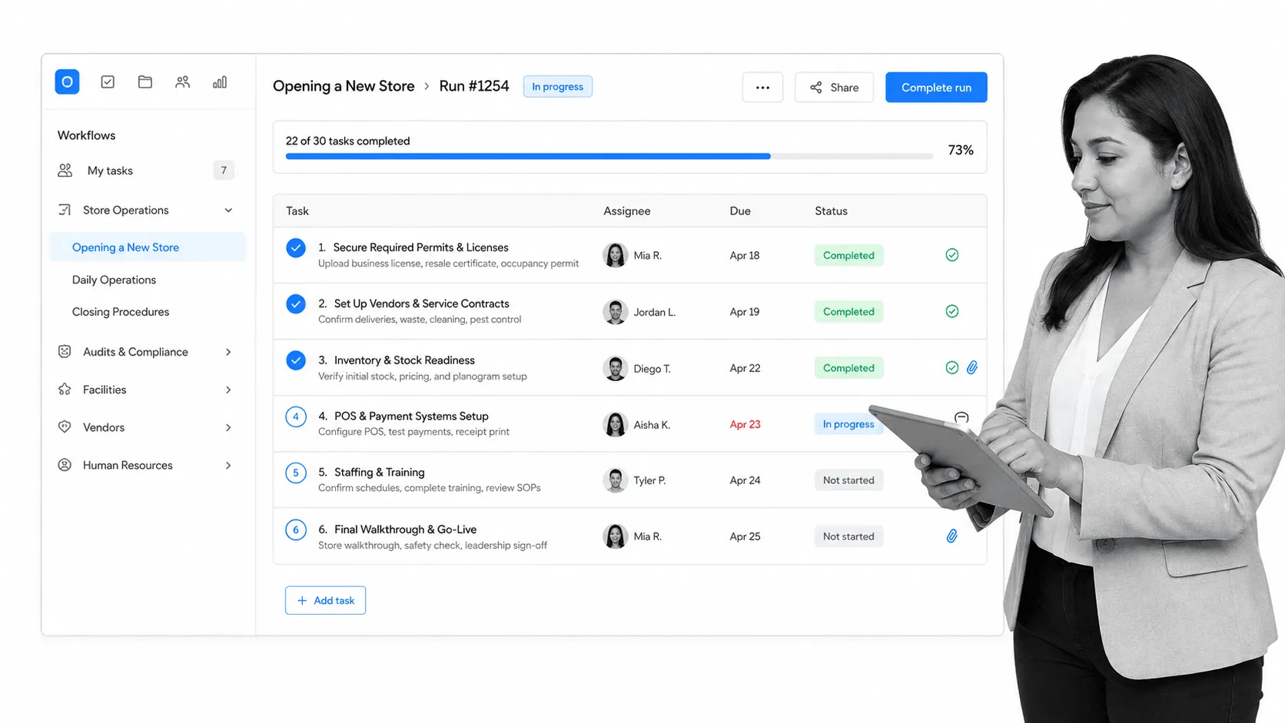The width and height of the screenshot is (1285, 723).
Task: Click Diego T. avatar
Action: (x=615, y=368)
